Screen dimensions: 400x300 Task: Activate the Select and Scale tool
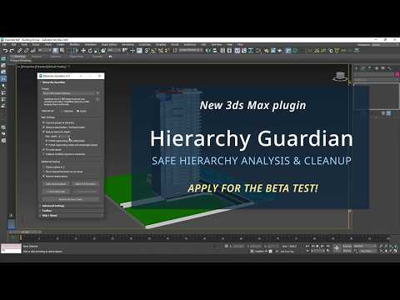click(x=97, y=51)
